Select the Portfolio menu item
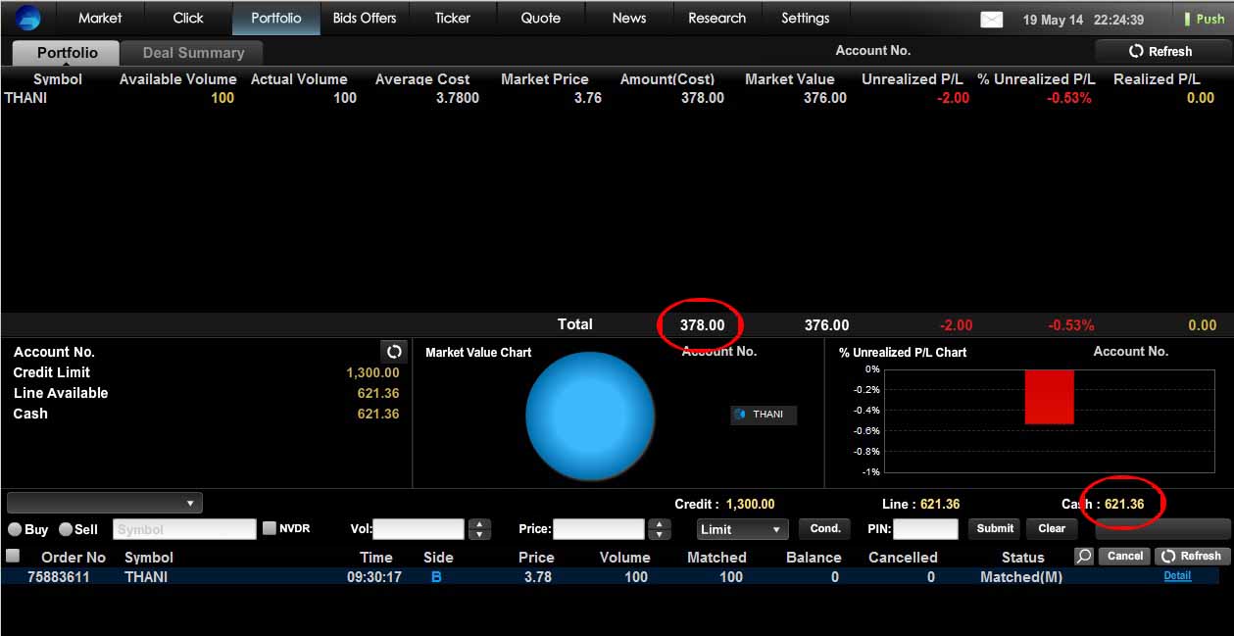The height and width of the screenshot is (636, 1234). [276, 18]
